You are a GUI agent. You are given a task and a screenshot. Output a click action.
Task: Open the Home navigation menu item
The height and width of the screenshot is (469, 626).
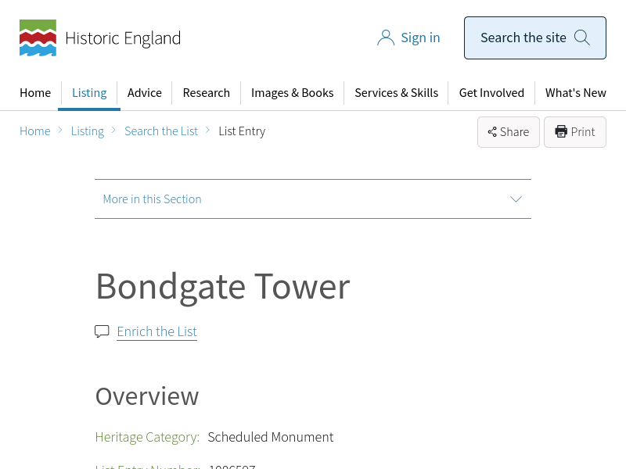coord(35,93)
